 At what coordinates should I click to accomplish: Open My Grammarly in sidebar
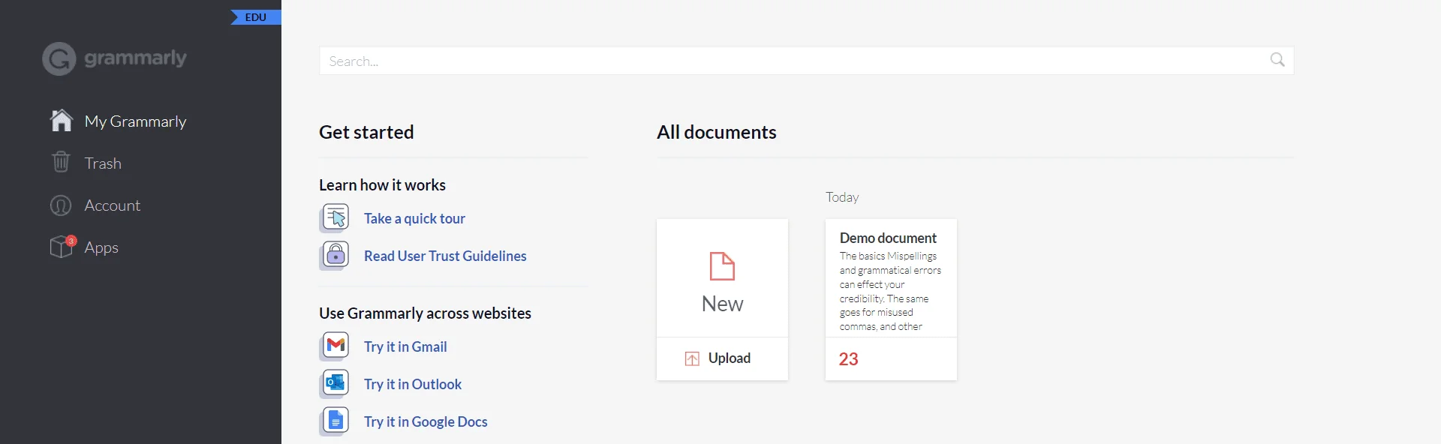pos(135,121)
